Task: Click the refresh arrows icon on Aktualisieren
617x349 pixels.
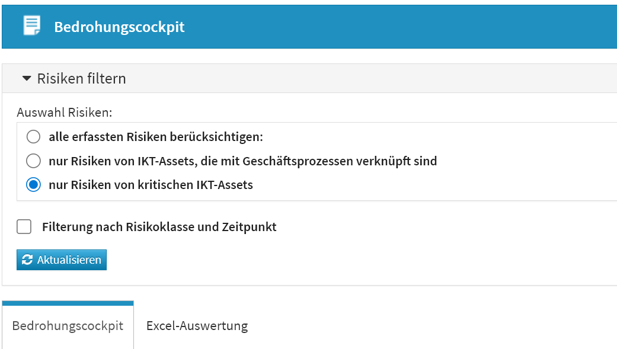Action: coord(27,260)
